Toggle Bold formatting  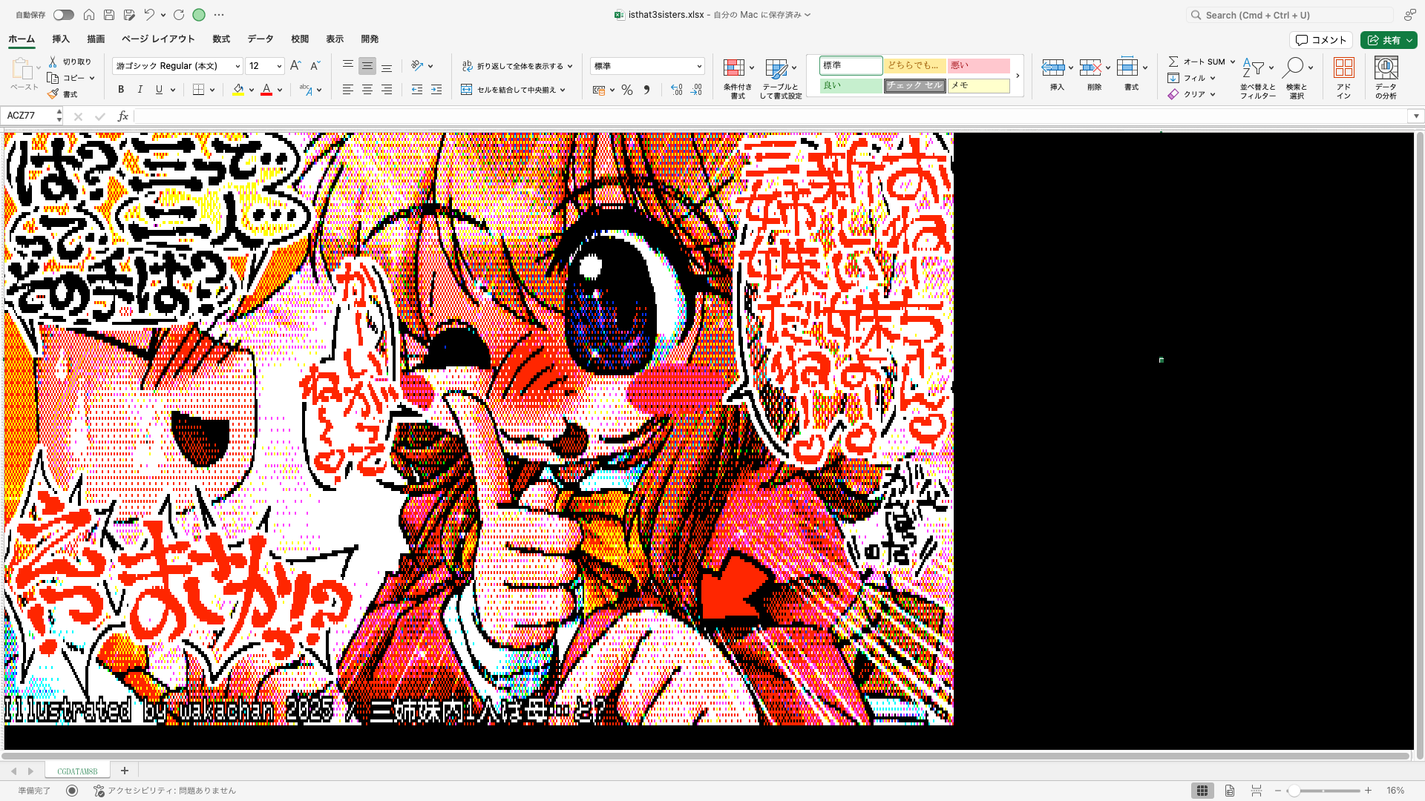(121, 90)
